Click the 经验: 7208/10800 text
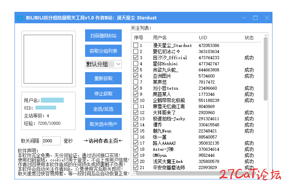The image size is (287, 190). (42, 123)
